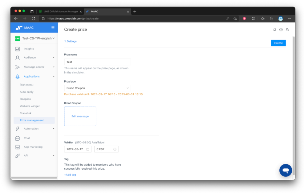
Task: Click the Edit message coupon box
Action: click(x=80, y=116)
